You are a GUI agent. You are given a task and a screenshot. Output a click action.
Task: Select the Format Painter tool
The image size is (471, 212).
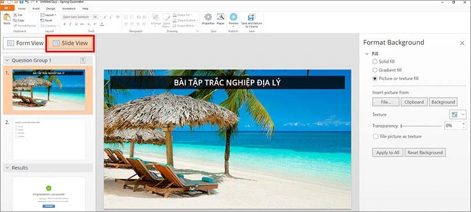(x=25, y=25)
